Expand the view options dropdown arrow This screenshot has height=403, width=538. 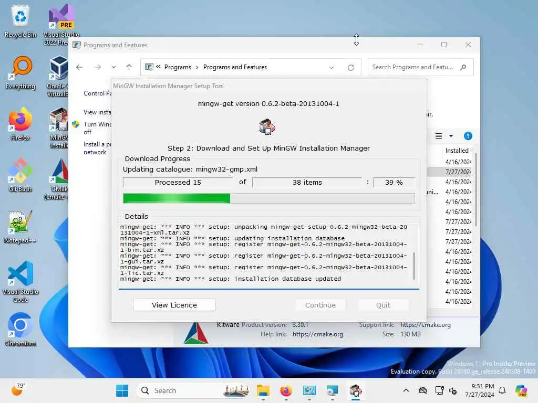point(451,136)
